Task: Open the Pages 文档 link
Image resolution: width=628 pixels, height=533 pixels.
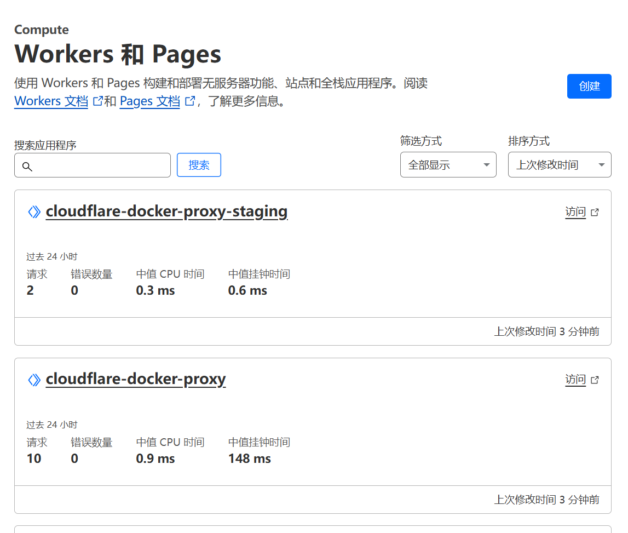Action: click(x=150, y=101)
